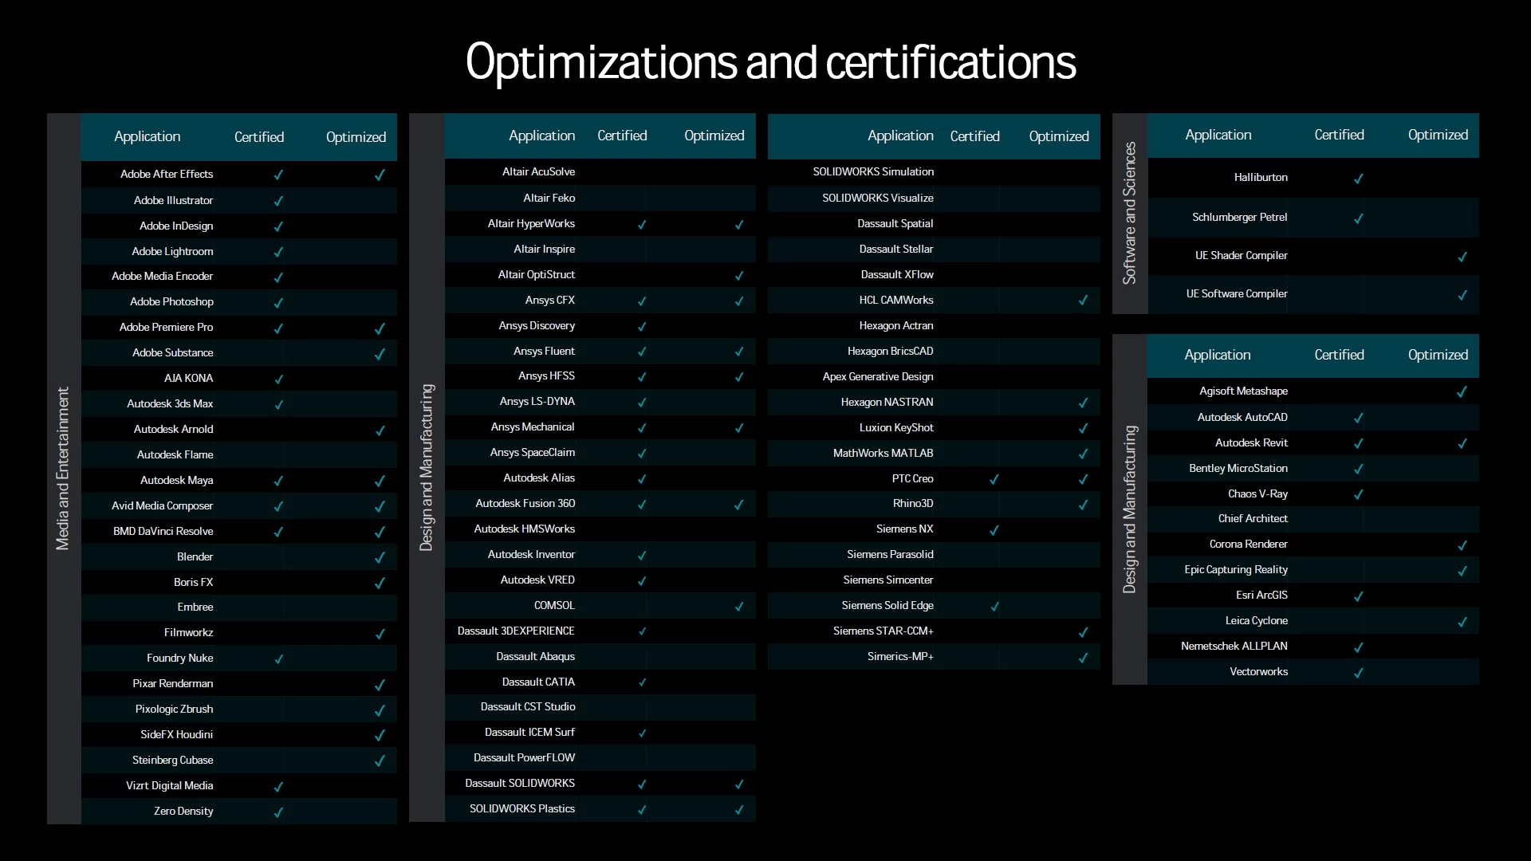This screenshot has height=861, width=1531.
Task: Click the Optimized checkmark for HCL CAMWorks
Action: tap(1083, 301)
